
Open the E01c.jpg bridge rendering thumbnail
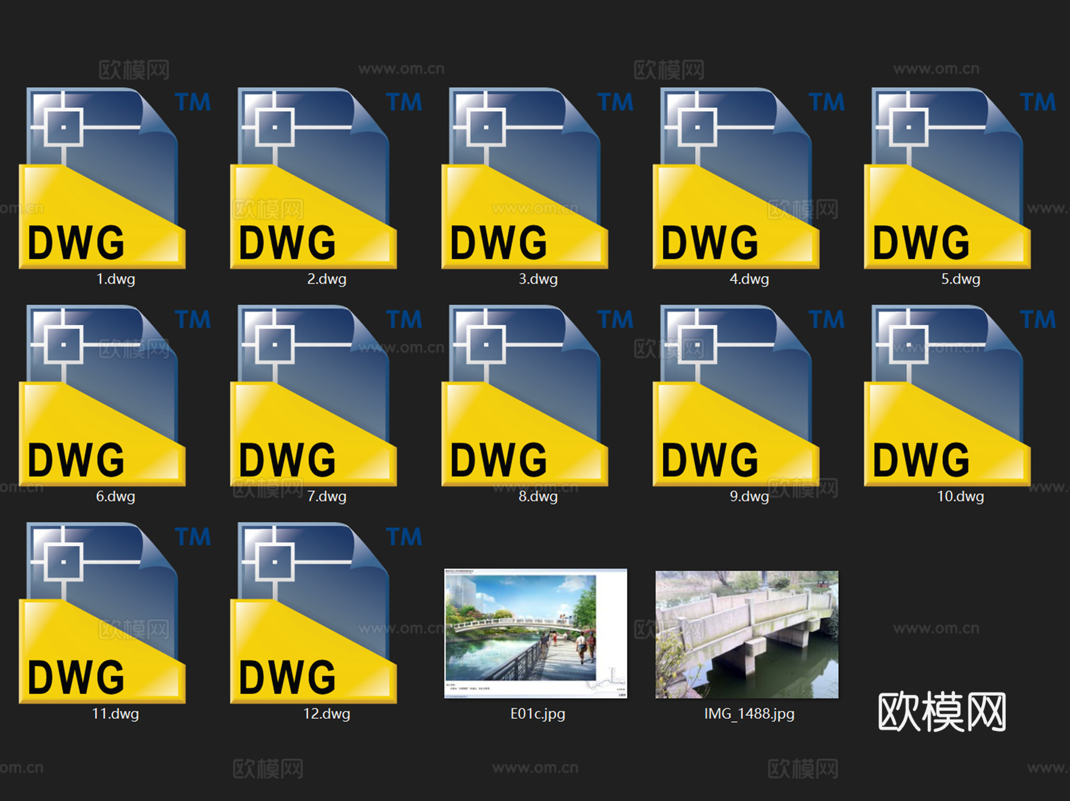536,633
